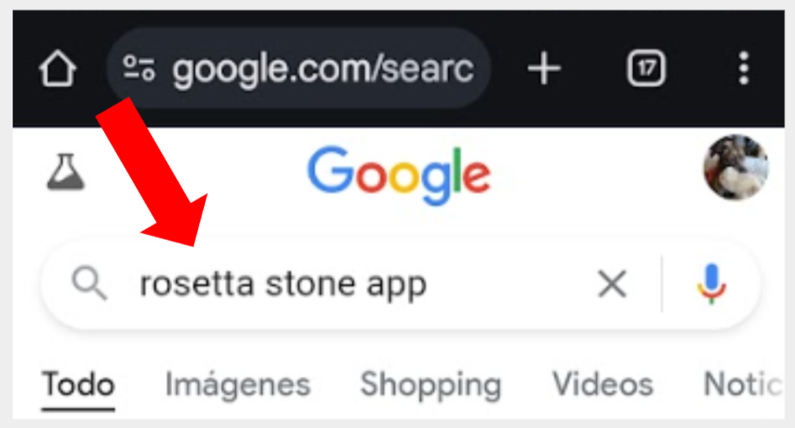Viewport: 795px width, 428px height.
Task: Go to the browser home page icon
Action: point(58,70)
